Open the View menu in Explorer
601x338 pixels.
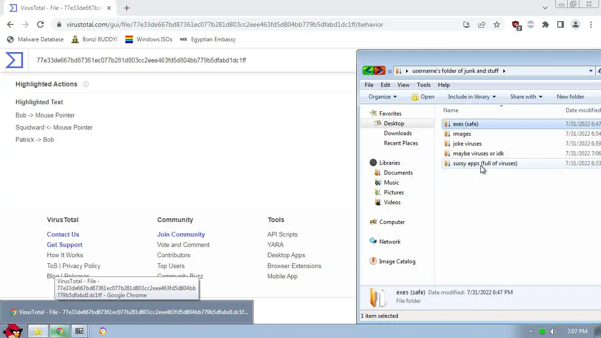point(403,85)
